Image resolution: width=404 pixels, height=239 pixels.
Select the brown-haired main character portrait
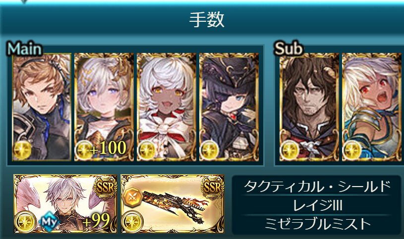click(x=42, y=107)
